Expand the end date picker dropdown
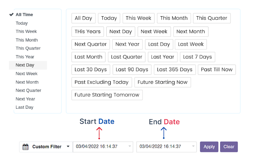The image size is (253, 162). pyautogui.click(x=193, y=147)
